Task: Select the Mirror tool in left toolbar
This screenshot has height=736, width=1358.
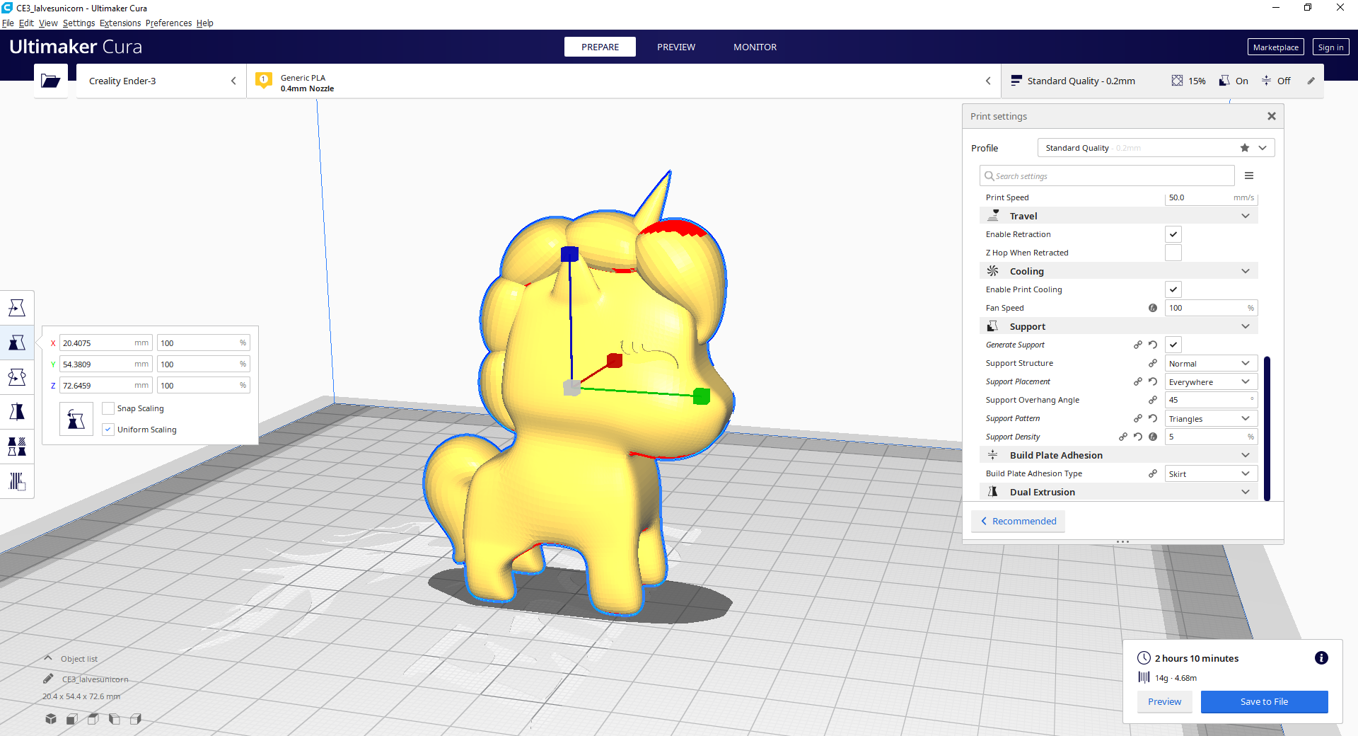Action: 17,412
